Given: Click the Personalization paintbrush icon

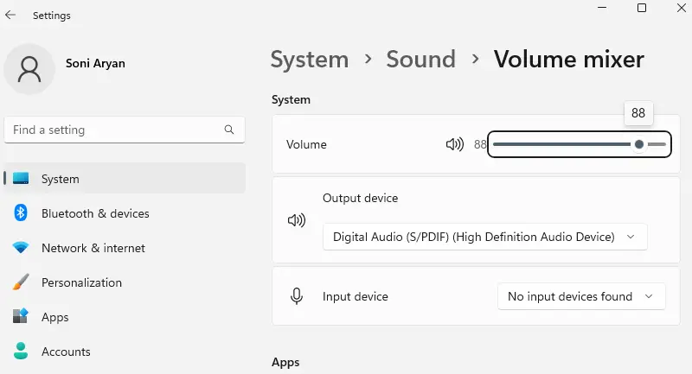Looking at the screenshot, I should click(21, 282).
